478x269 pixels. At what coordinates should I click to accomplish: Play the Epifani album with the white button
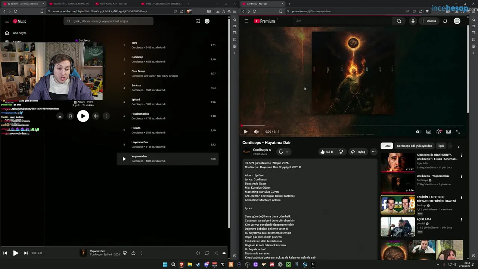point(83,116)
